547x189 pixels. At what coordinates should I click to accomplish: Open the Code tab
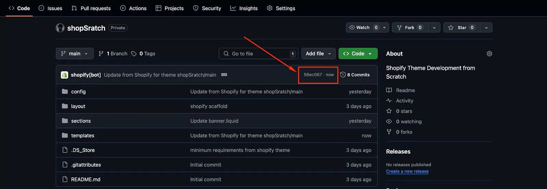click(19, 8)
